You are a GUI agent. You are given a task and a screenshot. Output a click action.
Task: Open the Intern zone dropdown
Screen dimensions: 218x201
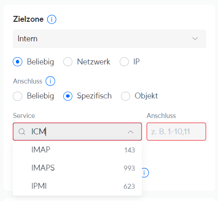(109, 39)
